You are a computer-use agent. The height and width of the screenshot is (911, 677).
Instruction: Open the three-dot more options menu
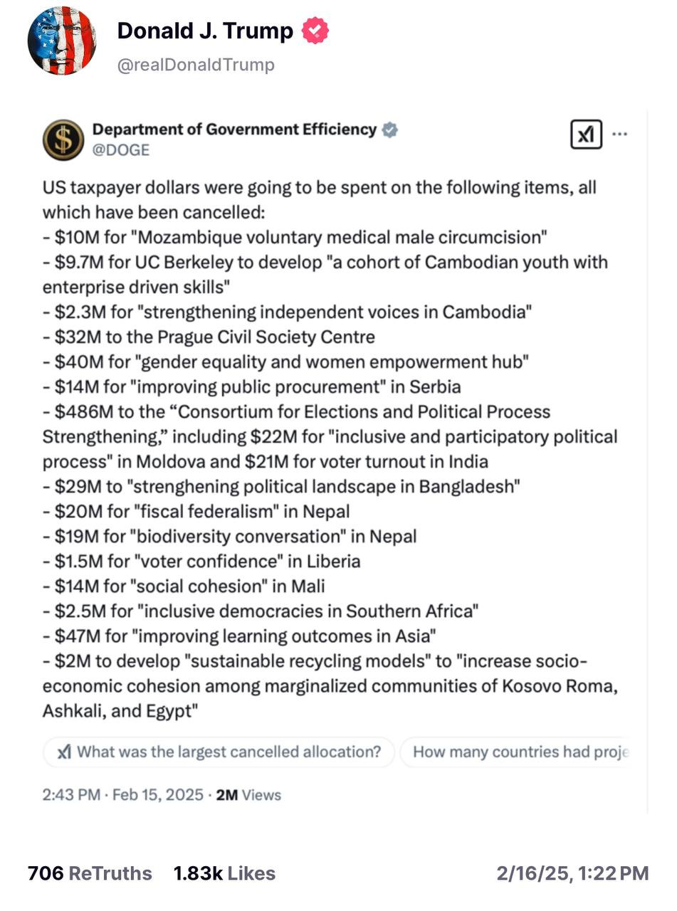620,135
